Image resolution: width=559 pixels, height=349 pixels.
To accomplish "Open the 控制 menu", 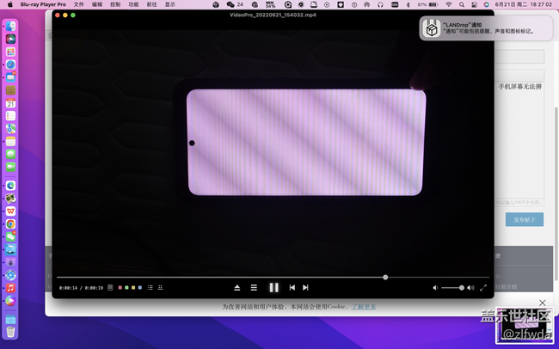I will point(115,4).
